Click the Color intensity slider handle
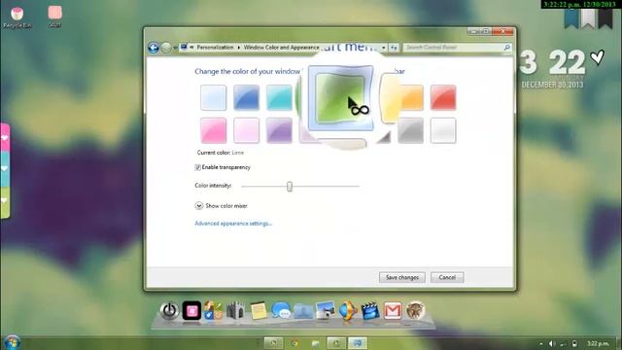Screen dimensions: 622x350 [290, 186]
